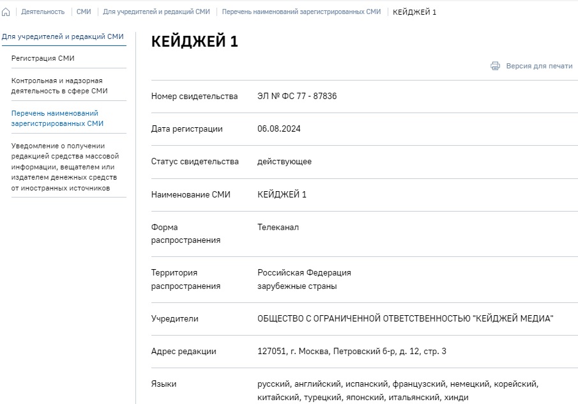Open 'Для учредителей и редакций СМИ' breadcrumb
This screenshot has width=578, height=404.
[x=156, y=12]
